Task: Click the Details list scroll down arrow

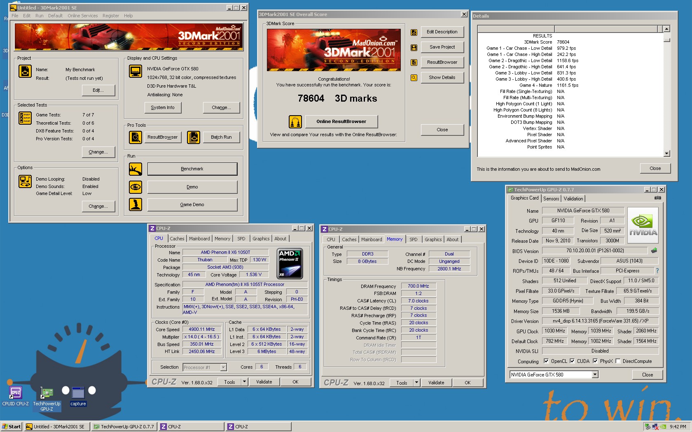Action: pos(667,153)
